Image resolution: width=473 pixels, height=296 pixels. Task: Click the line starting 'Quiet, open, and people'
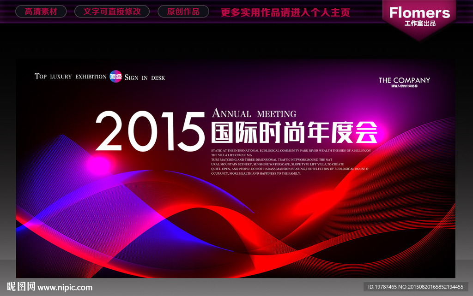coord(290,169)
